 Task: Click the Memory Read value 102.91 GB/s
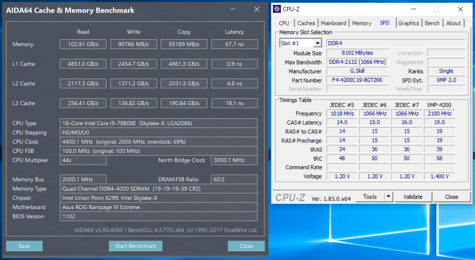[83, 44]
